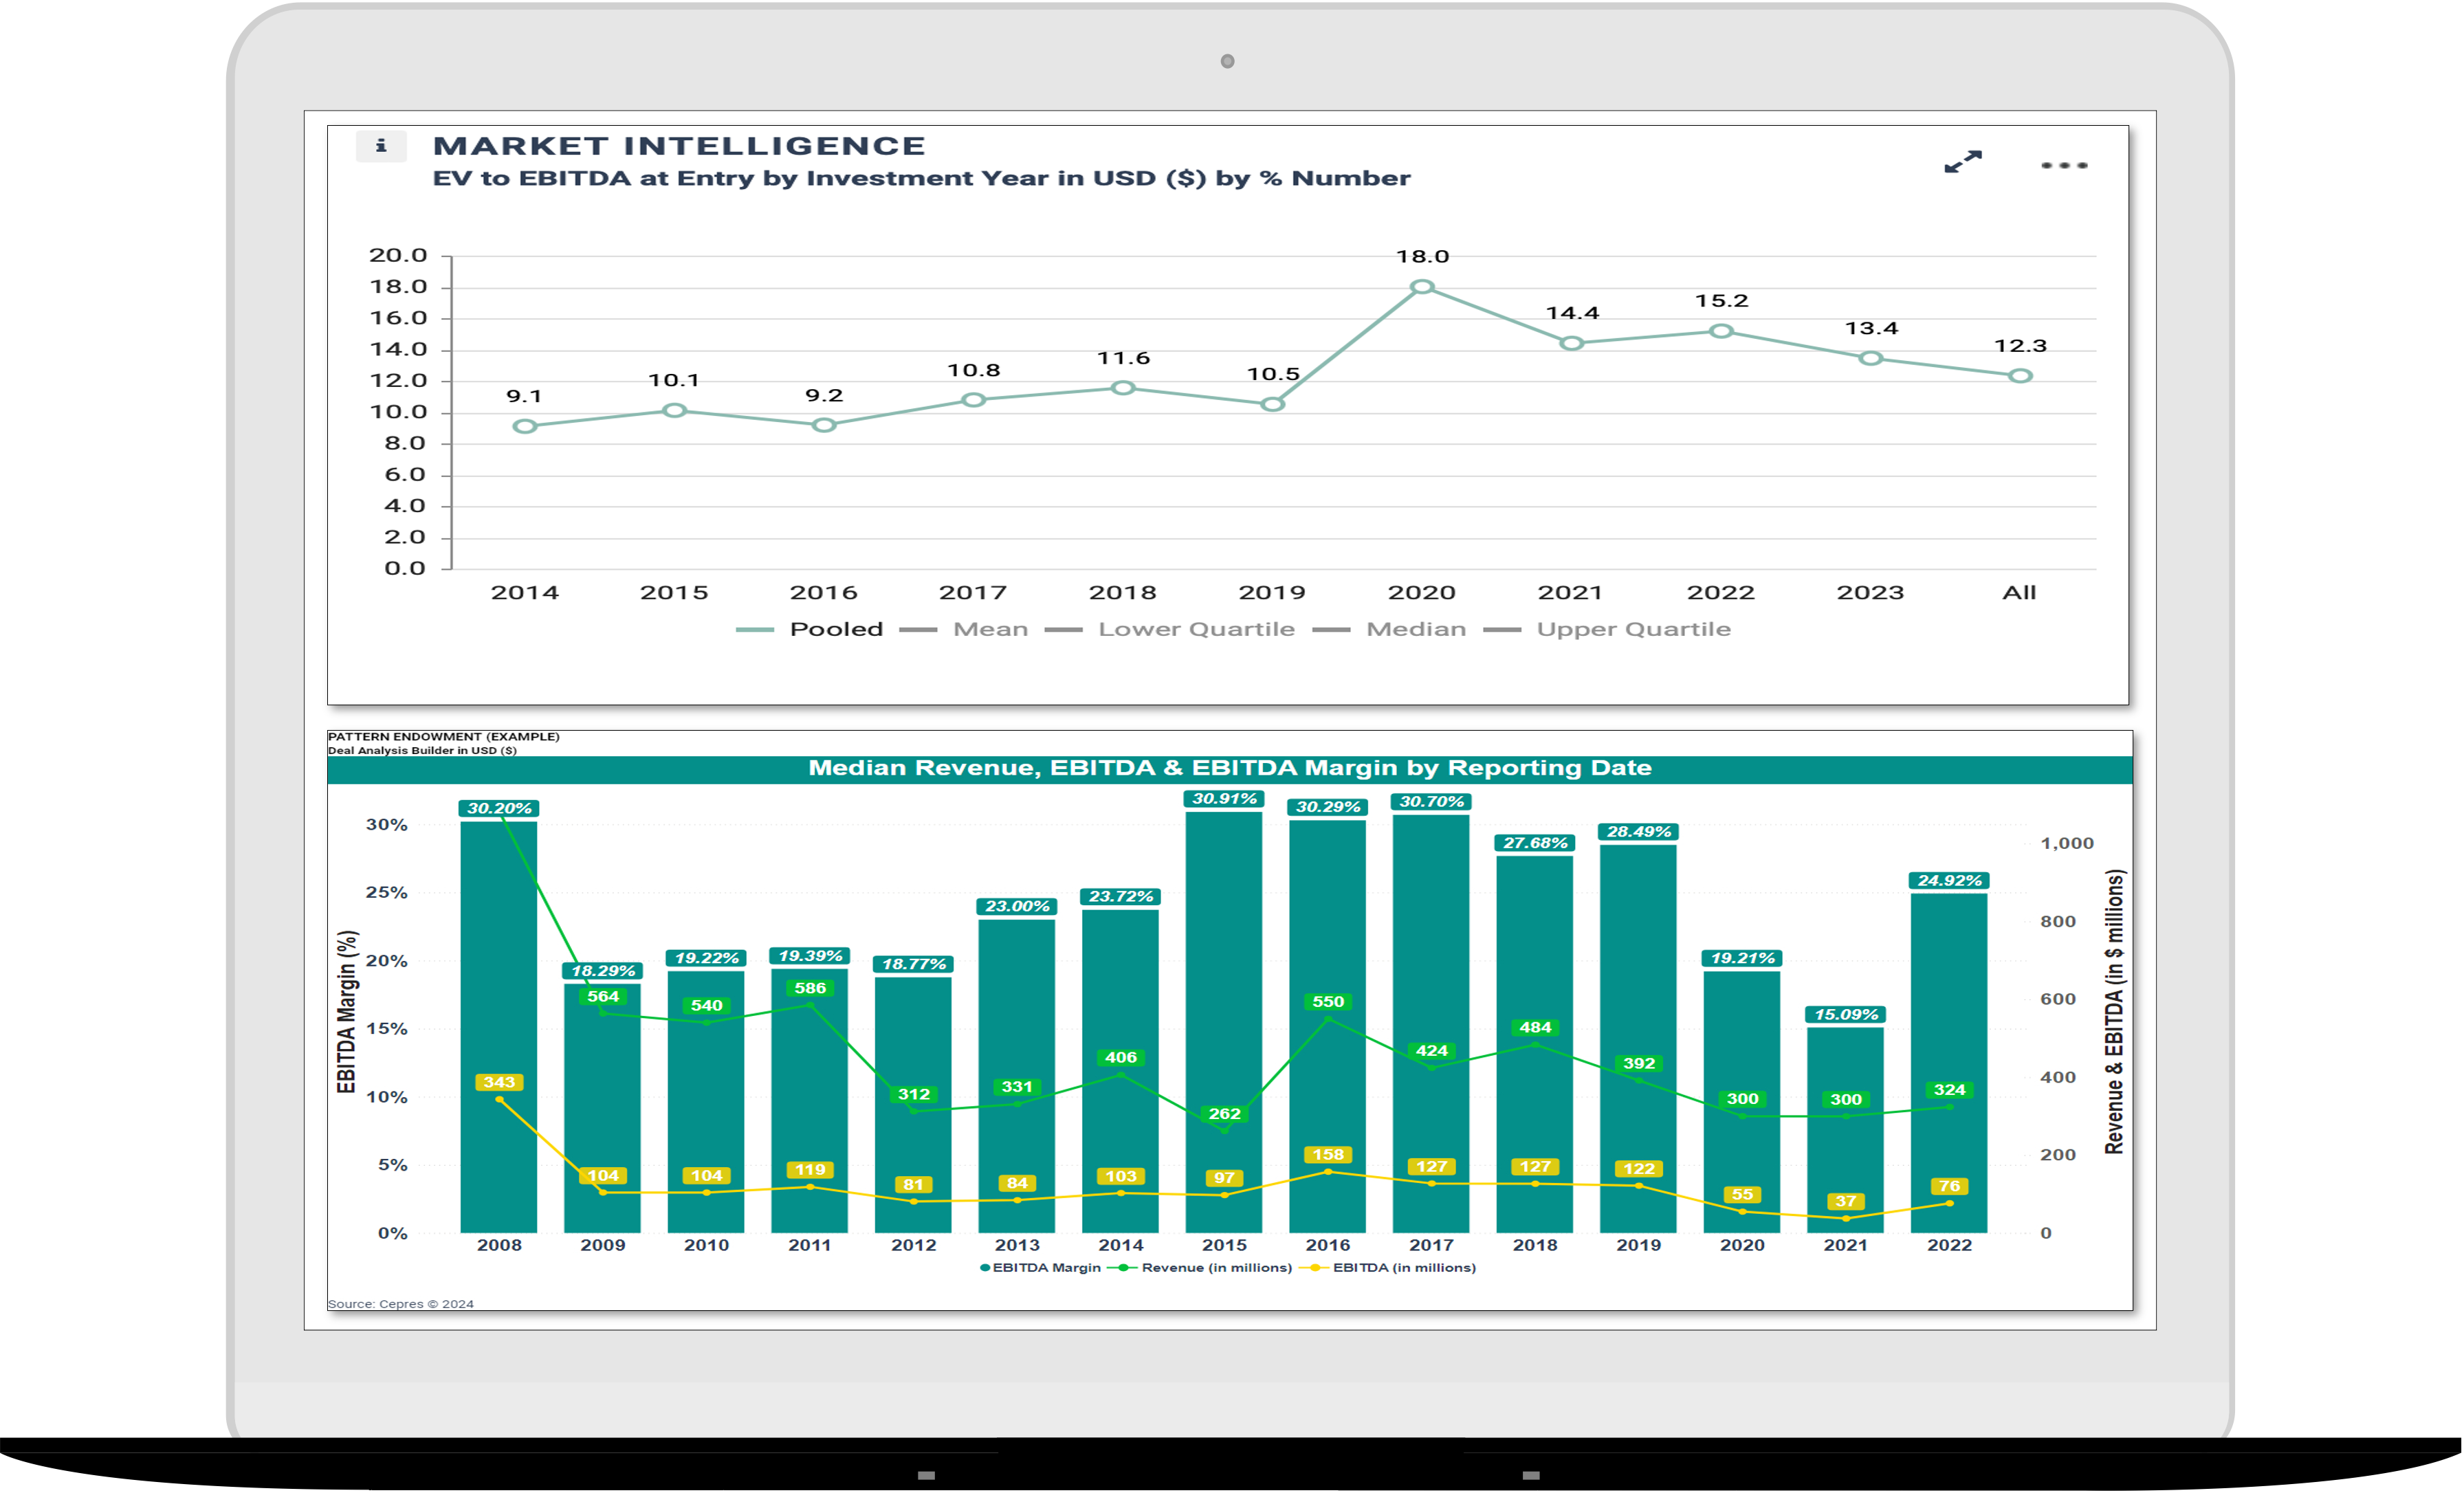The image size is (2464, 1493).
Task: Click the 2023 data point labeled 13.4
Action: 1871,358
